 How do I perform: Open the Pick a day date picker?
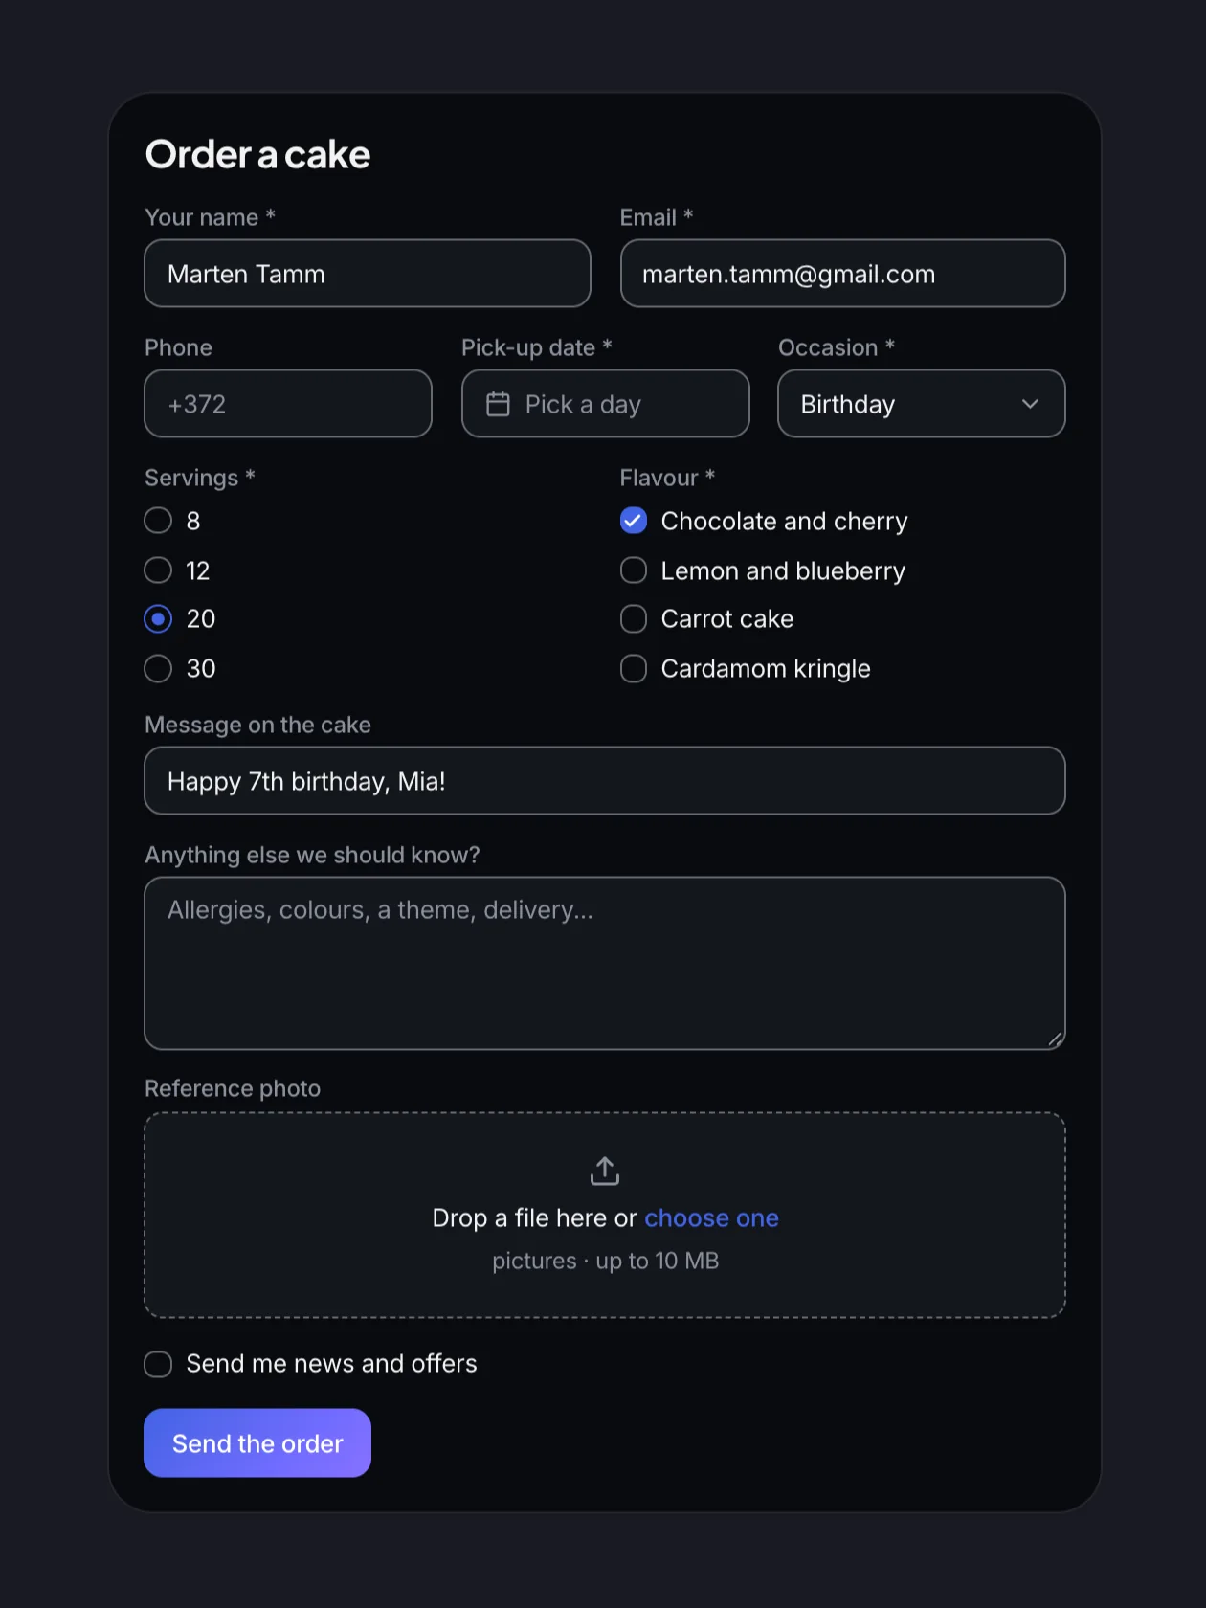coord(605,404)
